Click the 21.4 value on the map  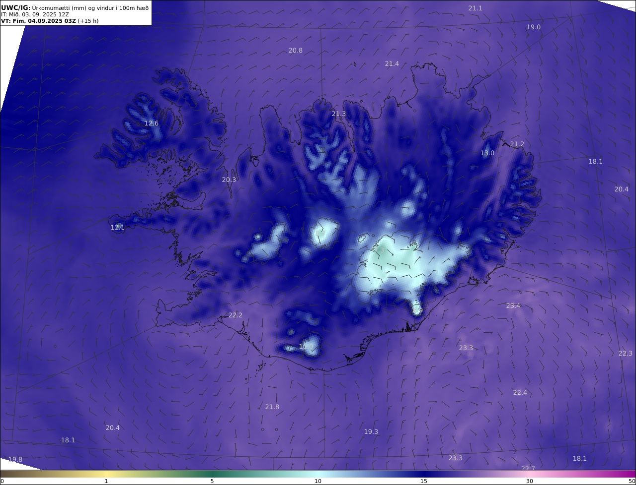click(392, 63)
